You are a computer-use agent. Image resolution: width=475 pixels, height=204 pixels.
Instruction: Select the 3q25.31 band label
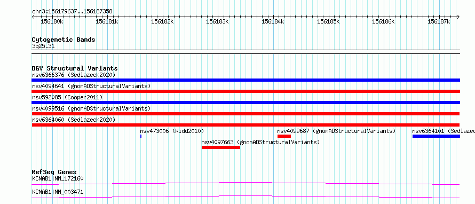pyautogui.click(x=43, y=46)
